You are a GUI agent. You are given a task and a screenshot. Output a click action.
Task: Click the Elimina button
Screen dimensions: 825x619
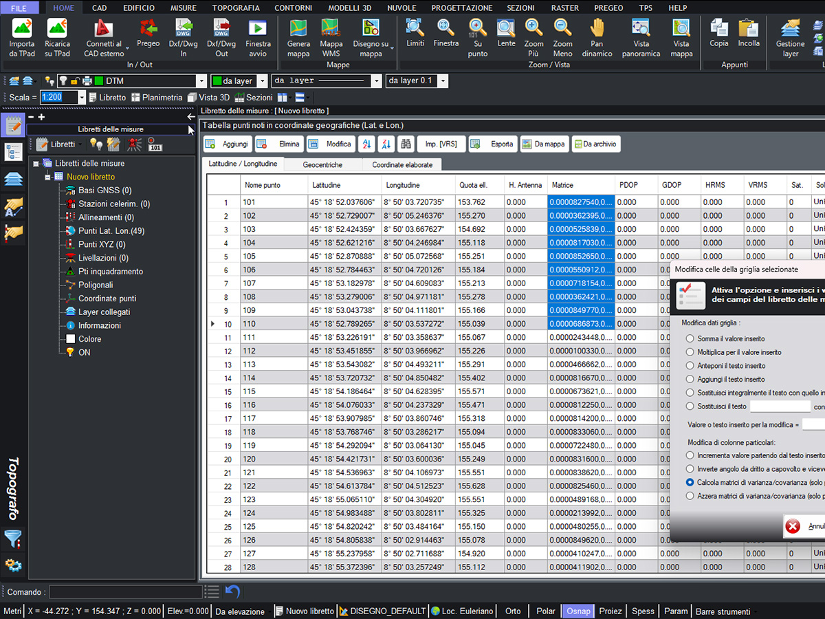tap(278, 144)
